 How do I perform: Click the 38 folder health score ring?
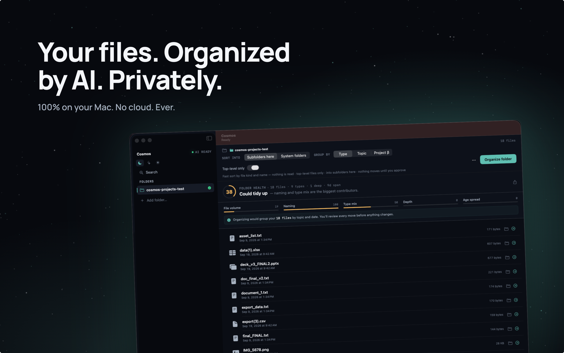click(229, 192)
